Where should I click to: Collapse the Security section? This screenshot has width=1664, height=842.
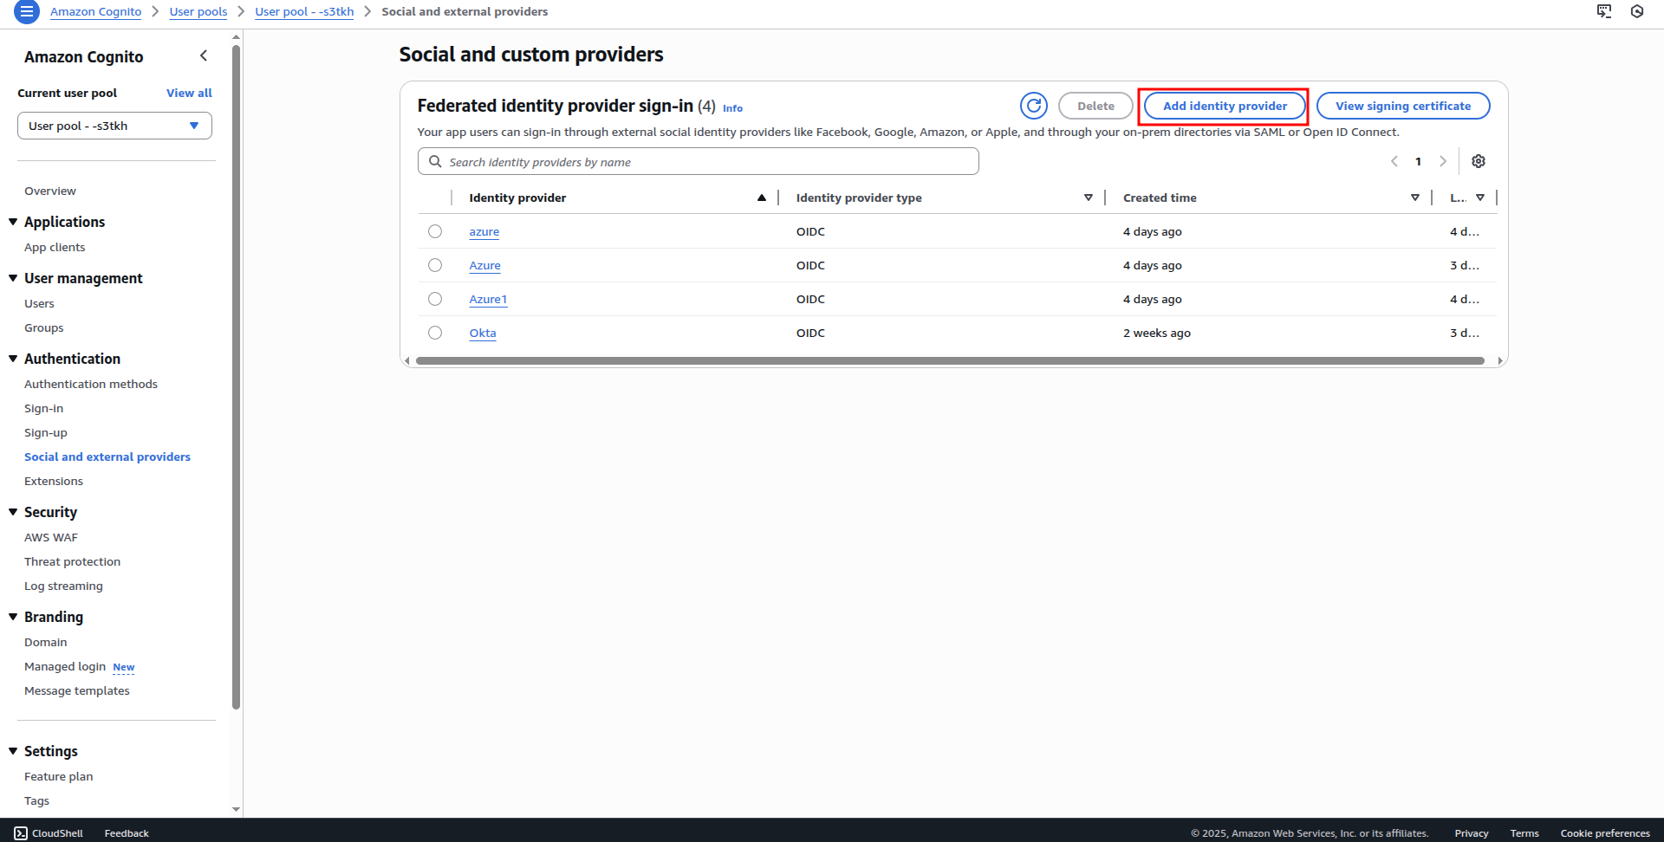click(13, 512)
